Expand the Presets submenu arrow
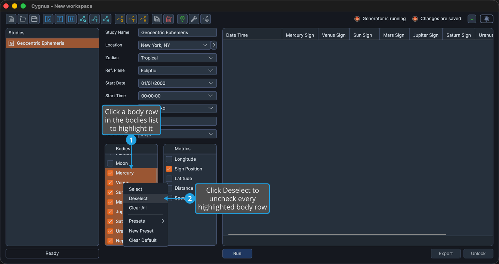 [163, 221]
